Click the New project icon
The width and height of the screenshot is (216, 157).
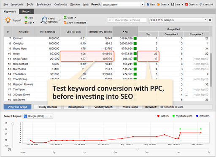148,4
